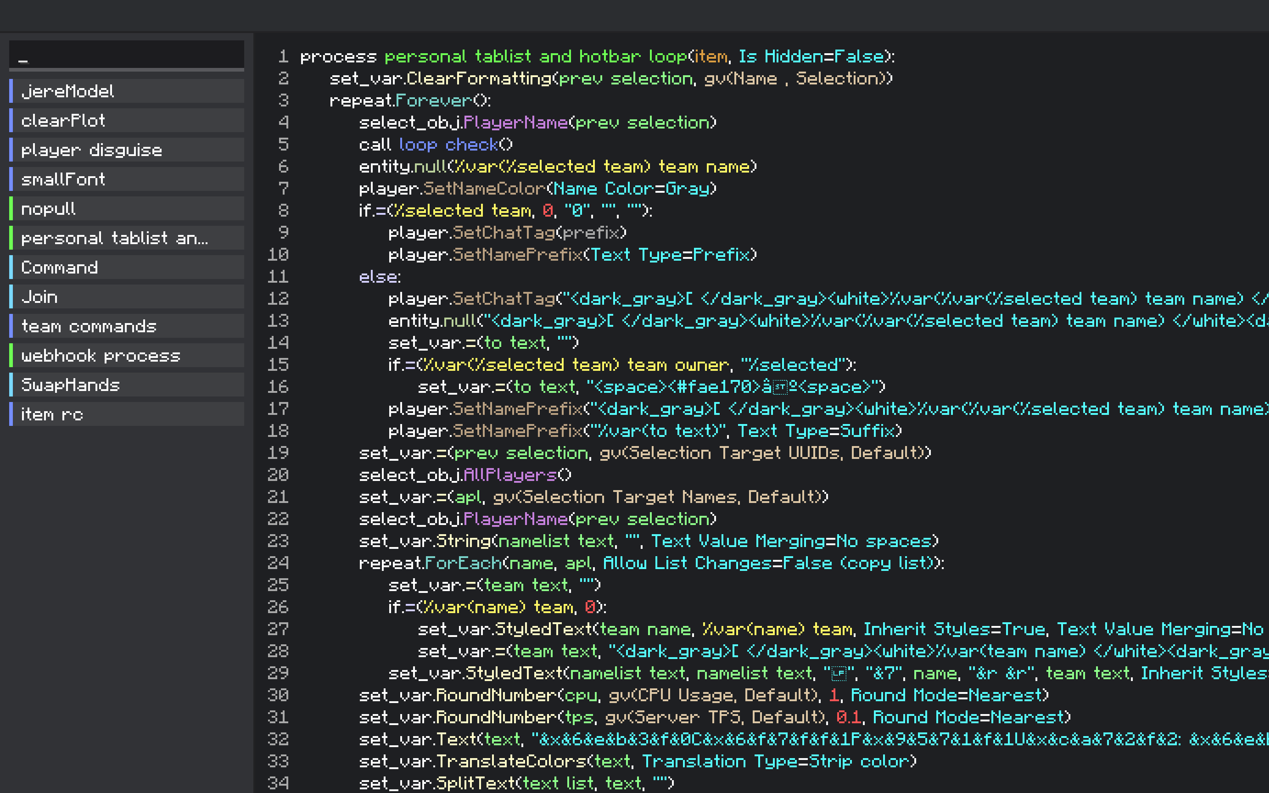The height and width of the screenshot is (793, 1269).
Task: Switch to the "personal tablist an..." script tab
Action: [x=114, y=238]
